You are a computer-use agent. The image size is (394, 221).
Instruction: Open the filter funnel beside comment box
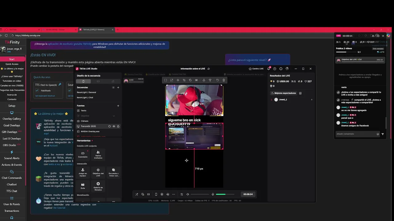coord(383,134)
